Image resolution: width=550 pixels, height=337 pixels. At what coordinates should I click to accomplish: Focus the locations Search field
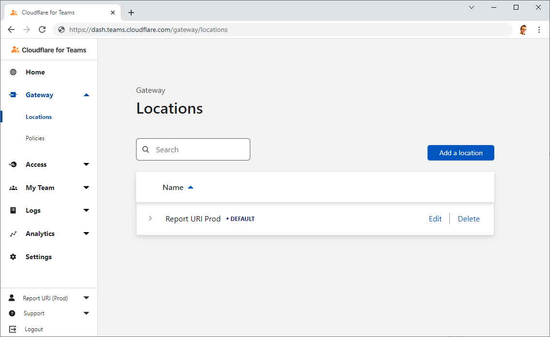199,150
